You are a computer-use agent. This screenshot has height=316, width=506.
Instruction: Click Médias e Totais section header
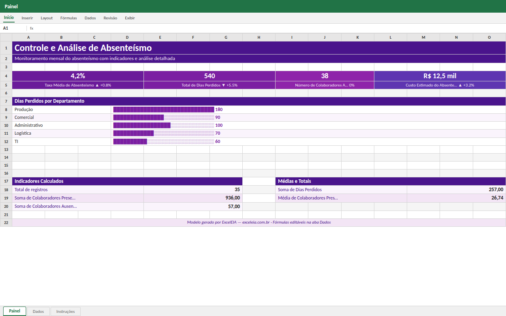(x=391, y=181)
